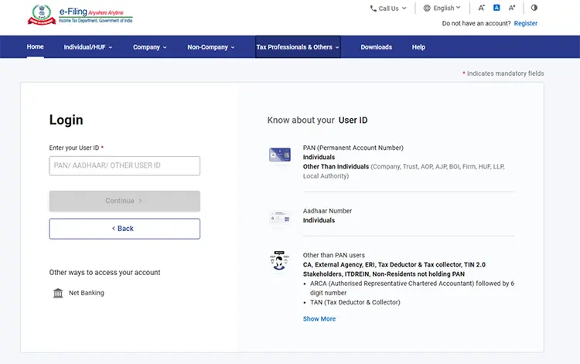Click the Other than PAN users person icon

pos(279,260)
